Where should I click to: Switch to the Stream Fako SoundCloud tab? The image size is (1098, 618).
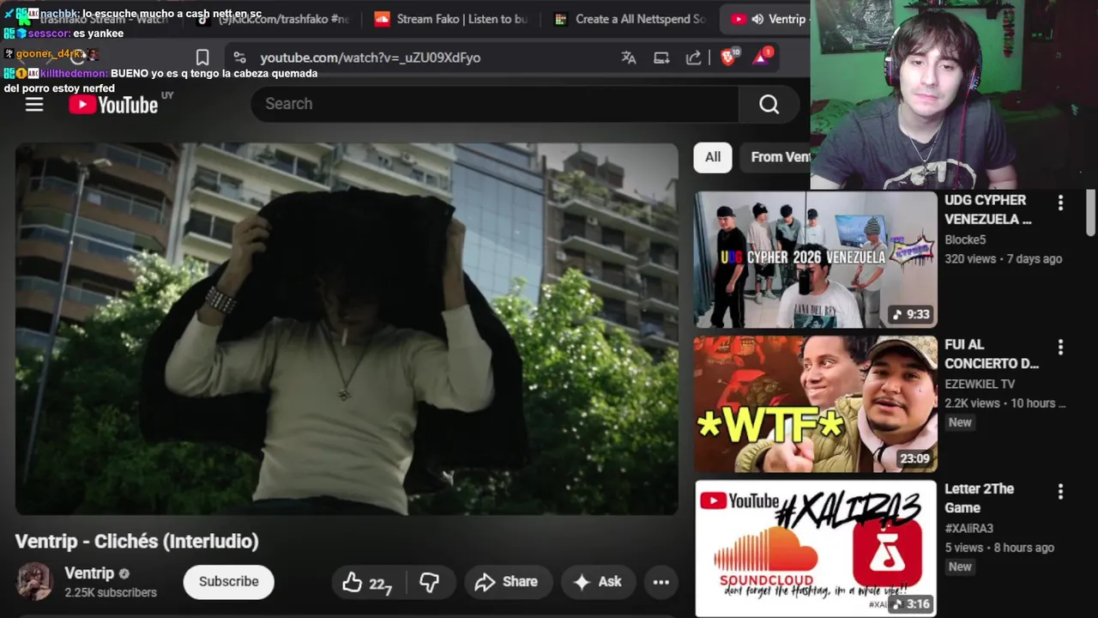point(451,19)
